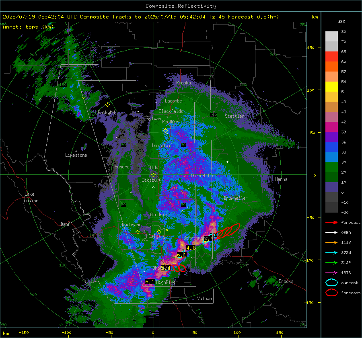This screenshot has width=362, height=338.
Task: Click the red 'forecast' ellipse legend icon
Action: pyautogui.click(x=331, y=293)
